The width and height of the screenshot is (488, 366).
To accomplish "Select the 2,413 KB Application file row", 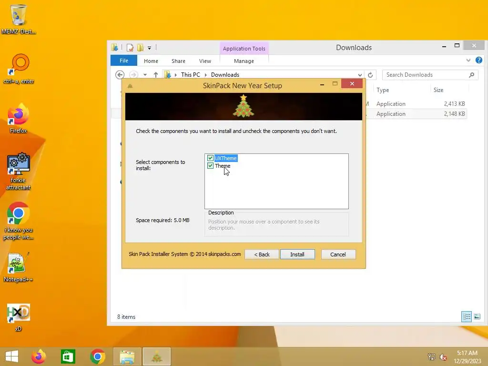I will (x=416, y=103).
